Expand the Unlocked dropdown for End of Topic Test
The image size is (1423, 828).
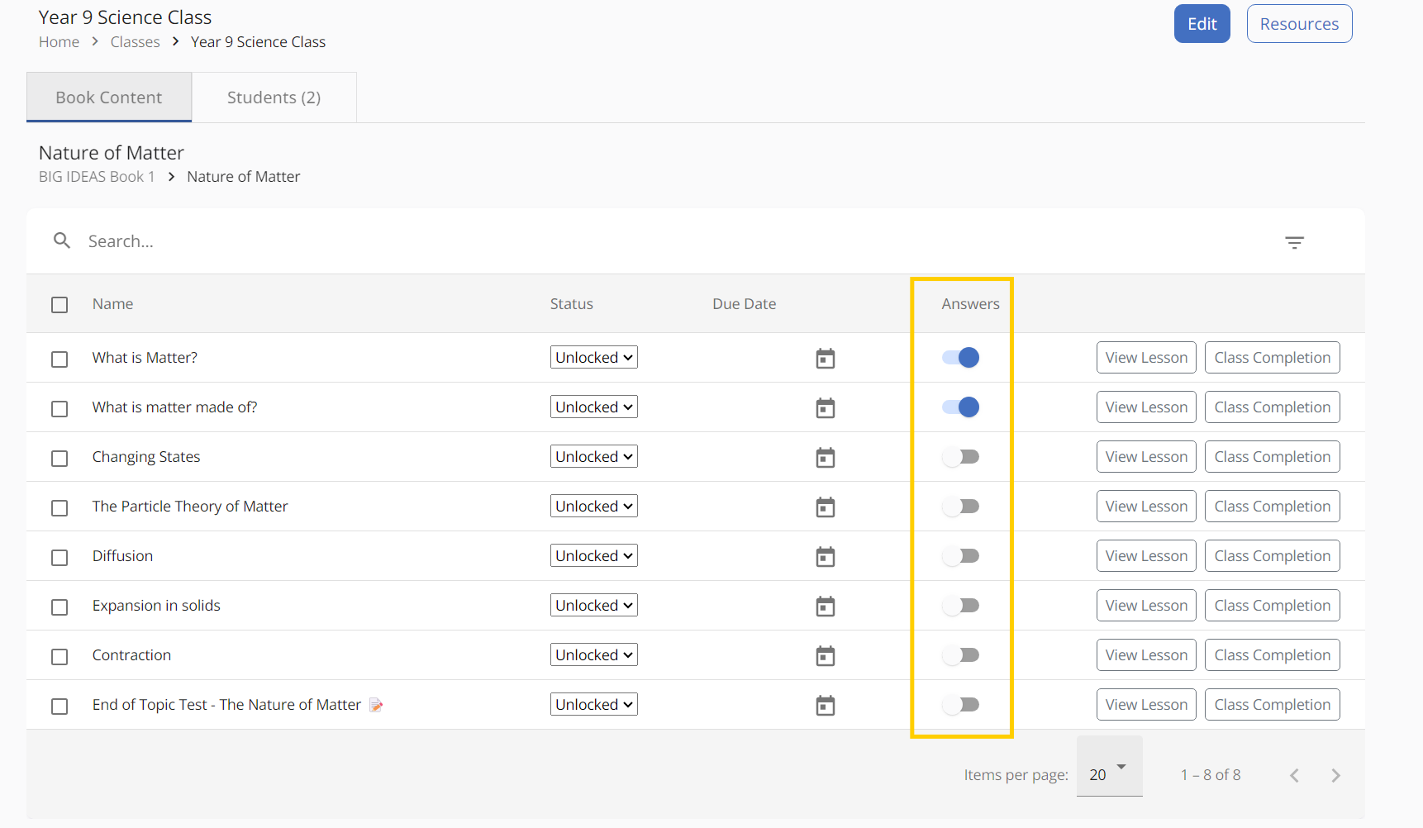(593, 705)
